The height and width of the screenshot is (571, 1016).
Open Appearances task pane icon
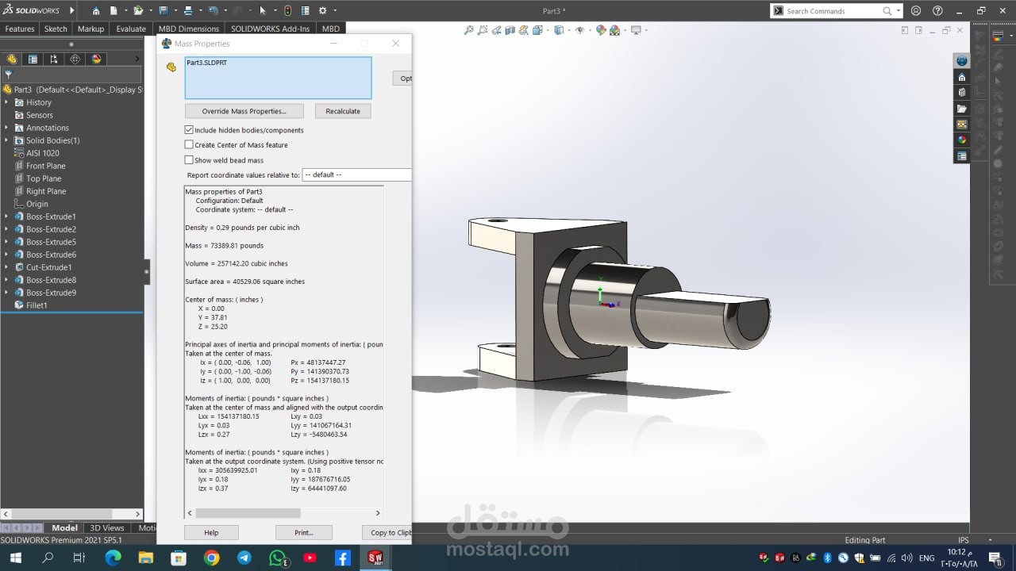pos(962,140)
